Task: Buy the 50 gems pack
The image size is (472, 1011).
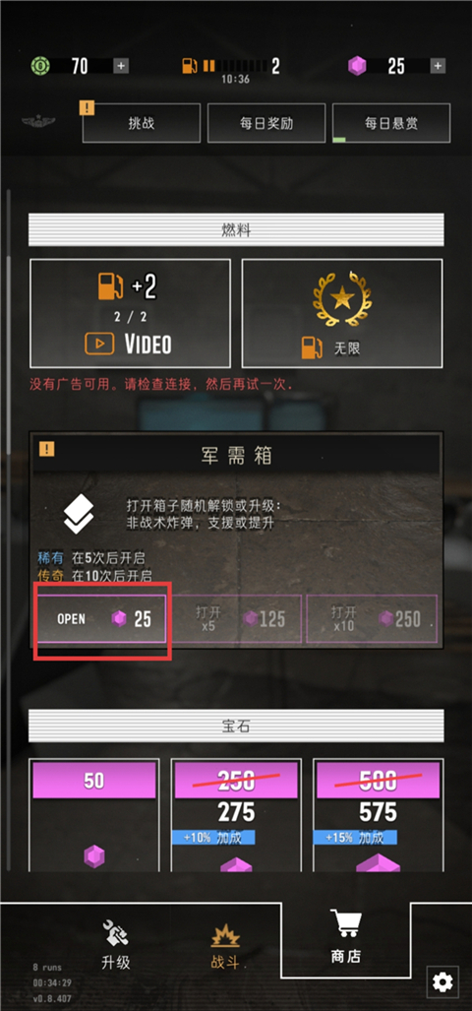Action: (94, 816)
